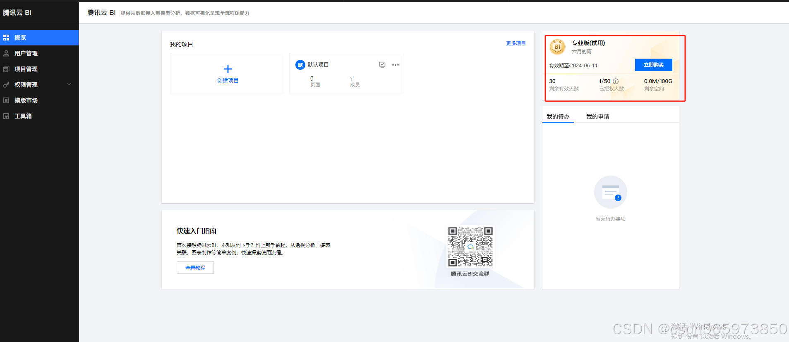Viewport: 789px width, 342px height.
Task: Click the 六月的雨 account name
Action: point(582,52)
